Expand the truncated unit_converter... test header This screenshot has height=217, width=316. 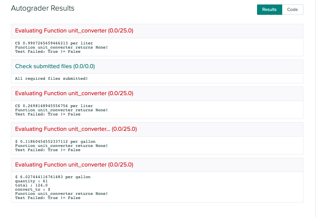click(x=76, y=129)
